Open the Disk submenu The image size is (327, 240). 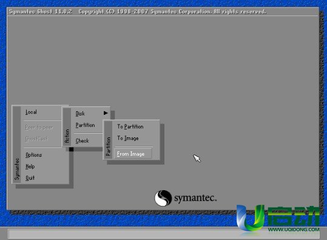[x=80, y=114]
